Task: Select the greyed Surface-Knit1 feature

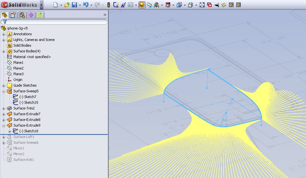Action: [23, 160]
